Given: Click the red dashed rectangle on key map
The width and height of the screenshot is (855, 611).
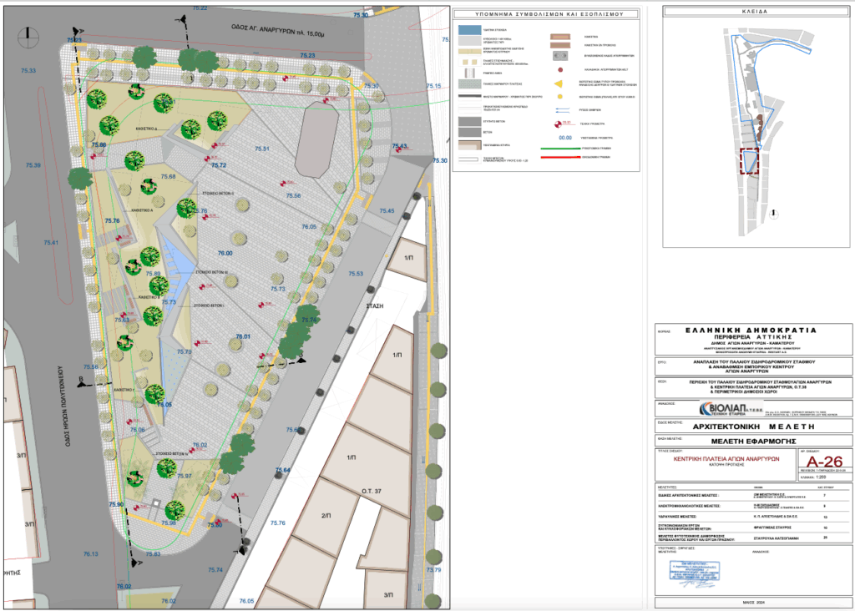Looking at the screenshot, I should (749, 161).
